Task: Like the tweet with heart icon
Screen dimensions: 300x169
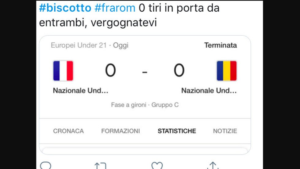Action: tap(157, 166)
